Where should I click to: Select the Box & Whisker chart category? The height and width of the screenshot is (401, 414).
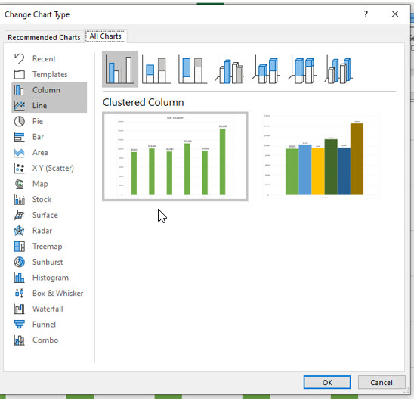[49, 293]
